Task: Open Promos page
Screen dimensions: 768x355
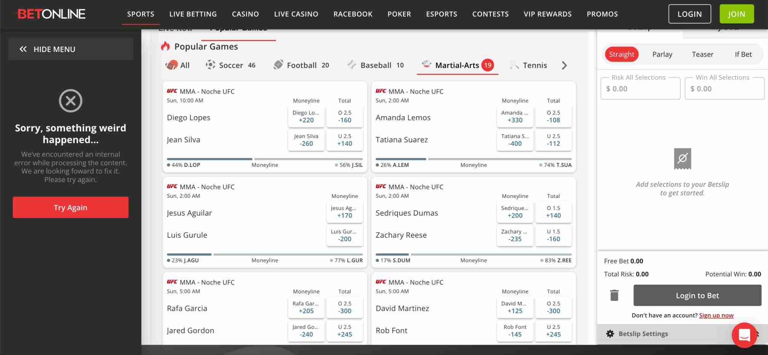Action: [x=602, y=14]
